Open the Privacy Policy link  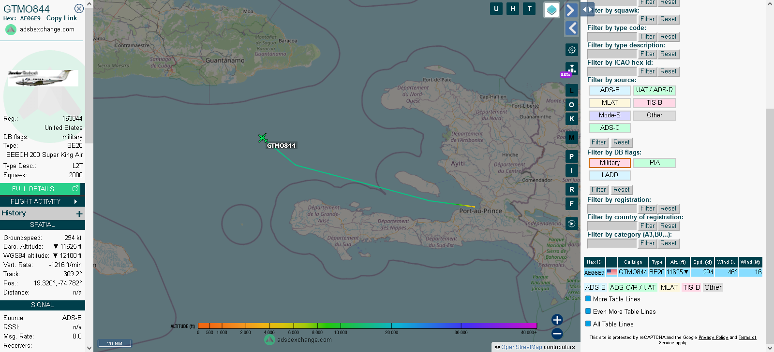click(713, 338)
